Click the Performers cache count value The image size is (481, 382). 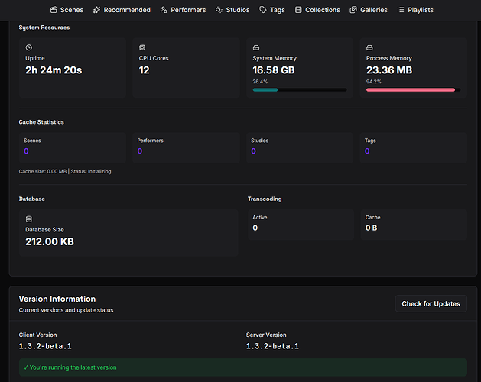(x=140, y=151)
